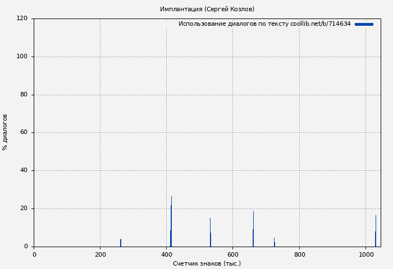Click the blue legend color swatch
The width and height of the screenshot is (393, 269).
pos(364,24)
